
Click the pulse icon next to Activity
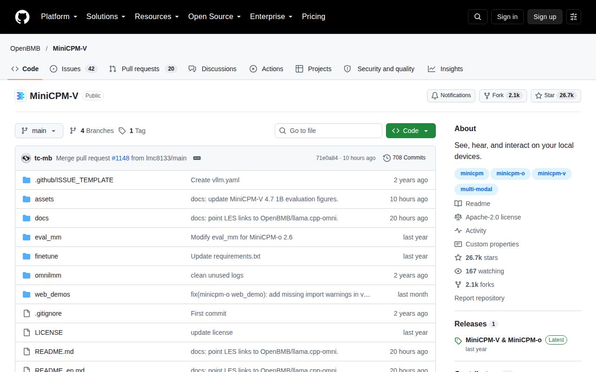pos(458,231)
